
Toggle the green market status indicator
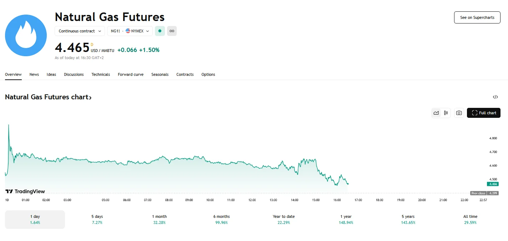[x=160, y=31]
